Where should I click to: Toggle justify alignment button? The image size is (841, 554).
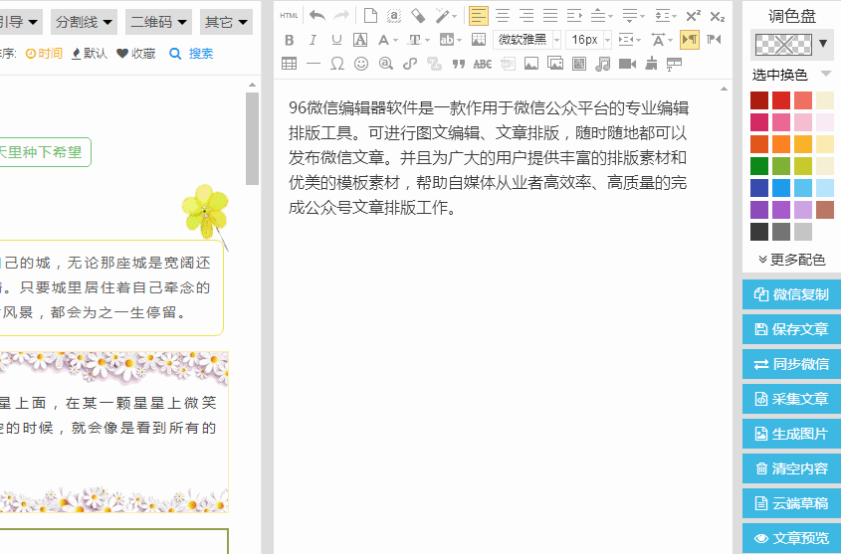coord(550,16)
